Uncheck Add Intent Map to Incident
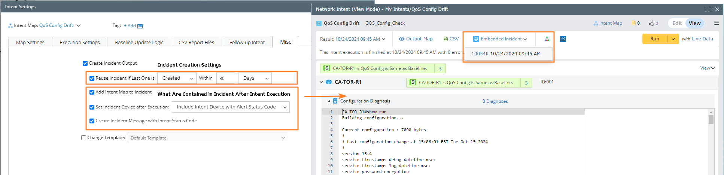The image size is (724, 175). coord(92,92)
